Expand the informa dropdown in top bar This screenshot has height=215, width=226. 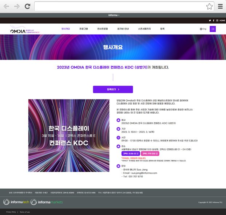[x=114, y=15]
